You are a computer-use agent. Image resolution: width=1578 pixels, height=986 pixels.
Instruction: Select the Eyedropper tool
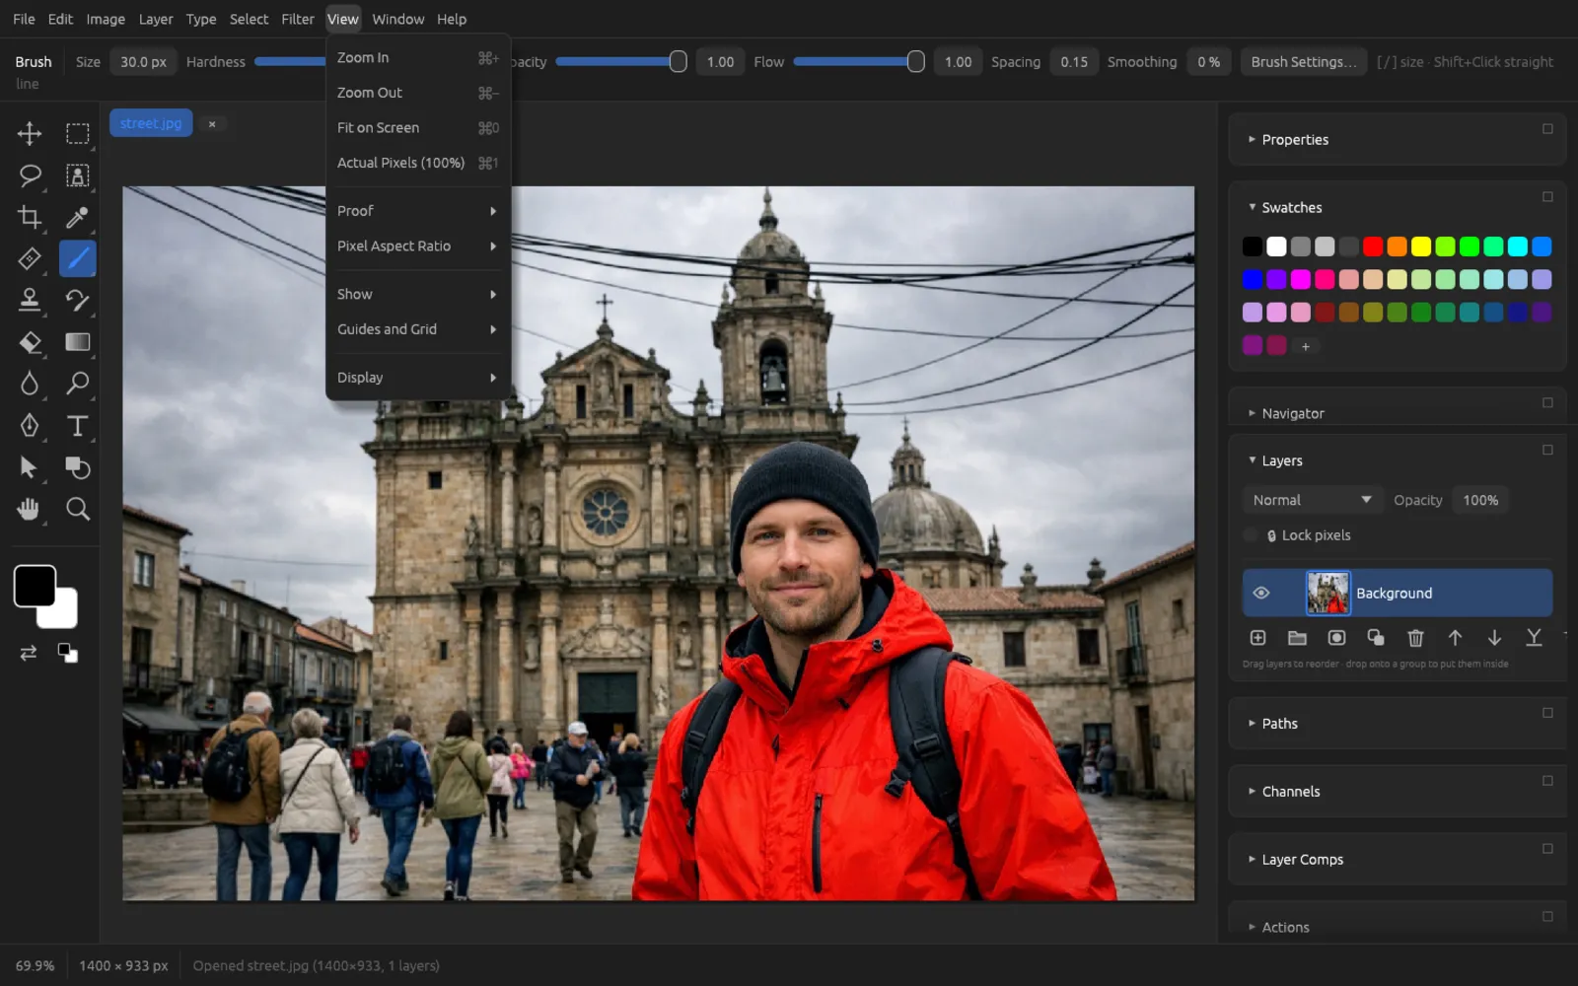77,217
